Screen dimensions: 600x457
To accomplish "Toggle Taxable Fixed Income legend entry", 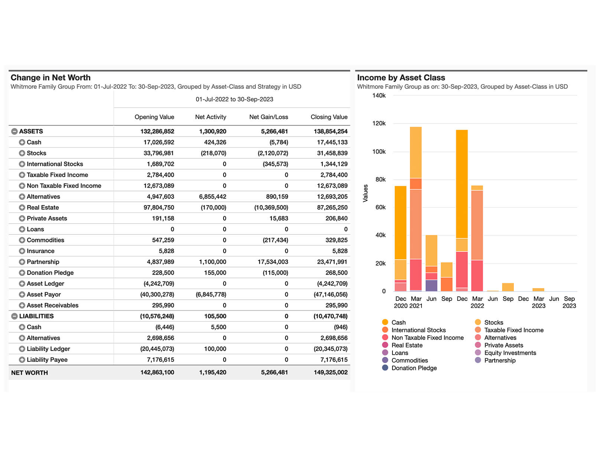I will pyautogui.click(x=513, y=330).
